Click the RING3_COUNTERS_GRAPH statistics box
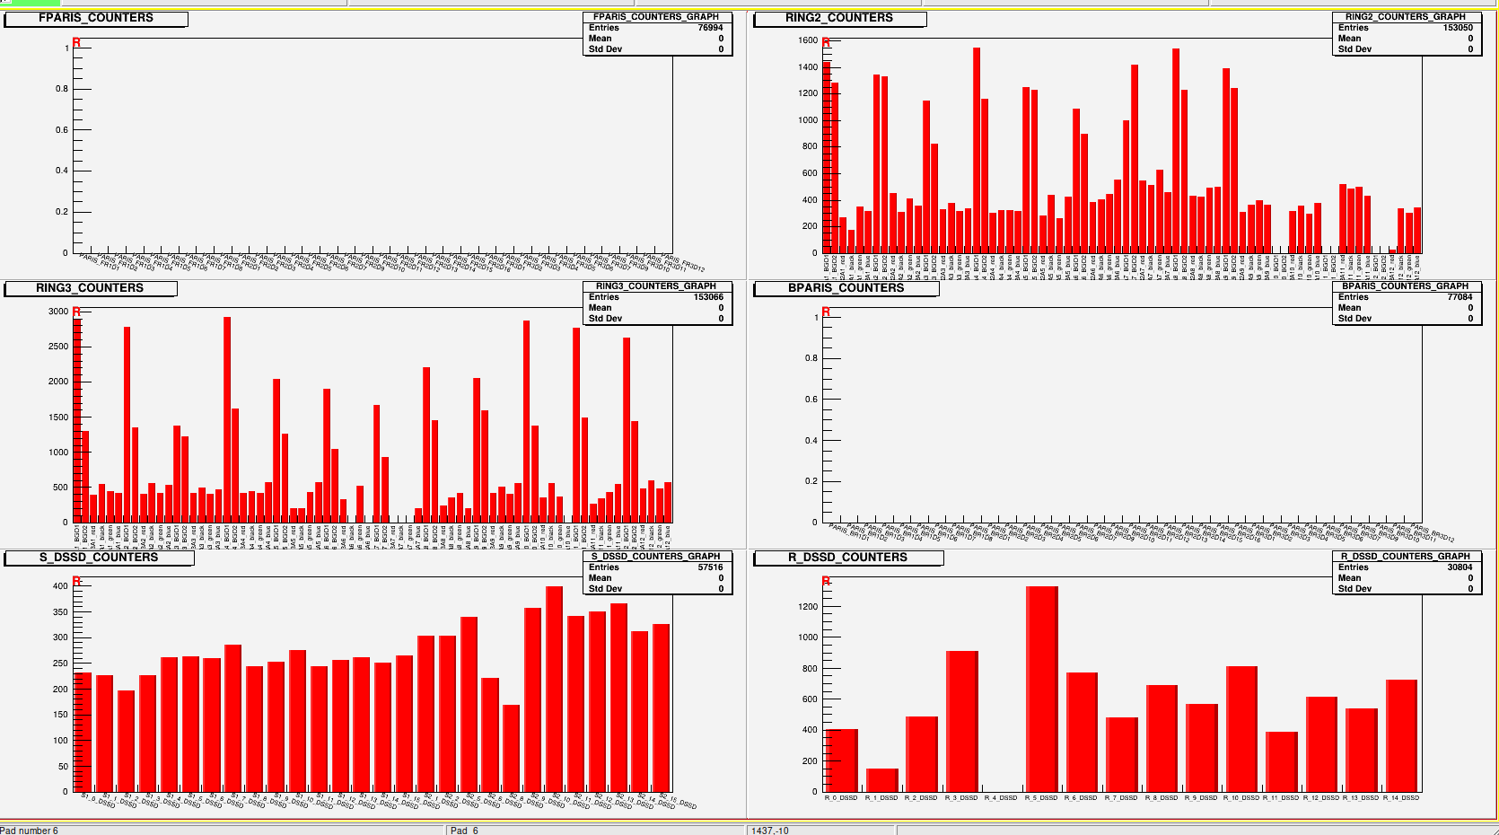The height and width of the screenshot is (835, 1499). [x=656, y=303]
